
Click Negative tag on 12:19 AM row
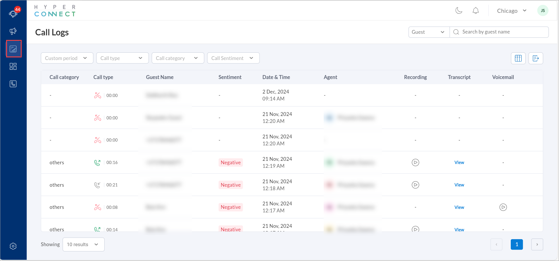tap(231, 163)
